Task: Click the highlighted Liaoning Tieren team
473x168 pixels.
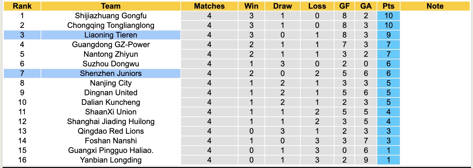Action: (x=111, y=35)
